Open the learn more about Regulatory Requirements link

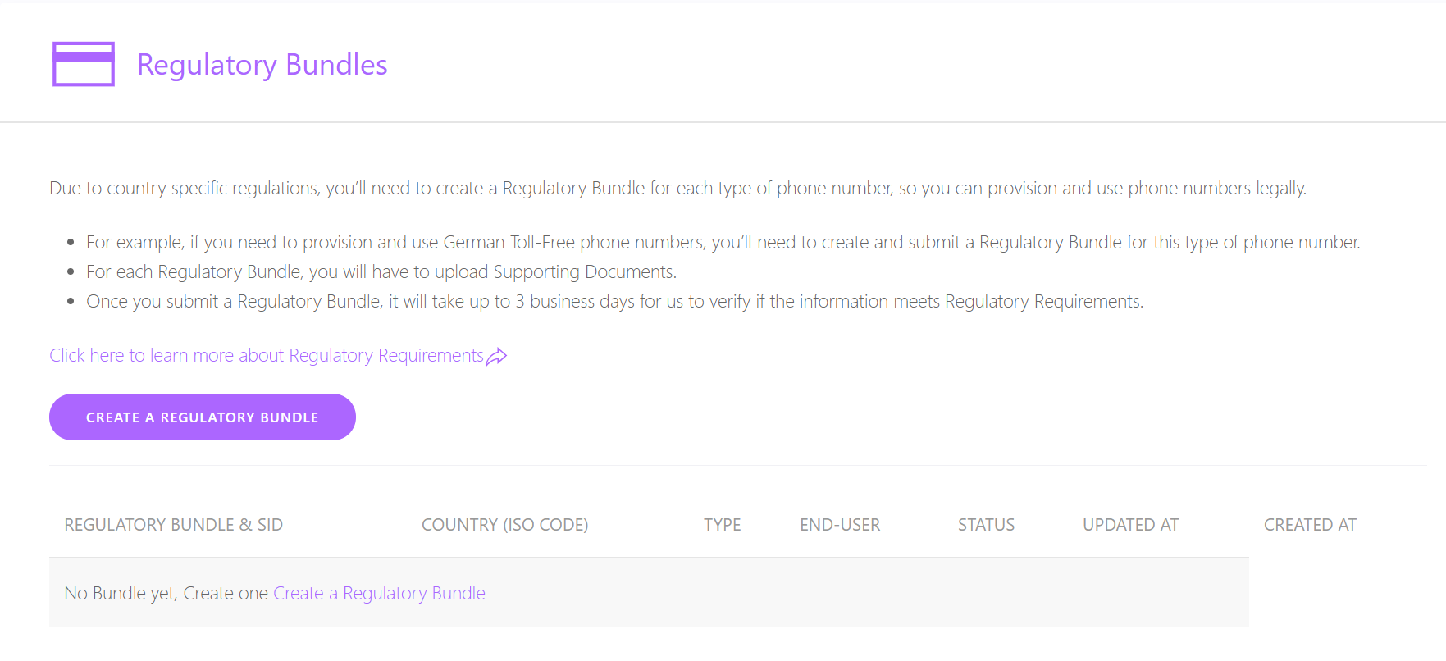point(267,355)
